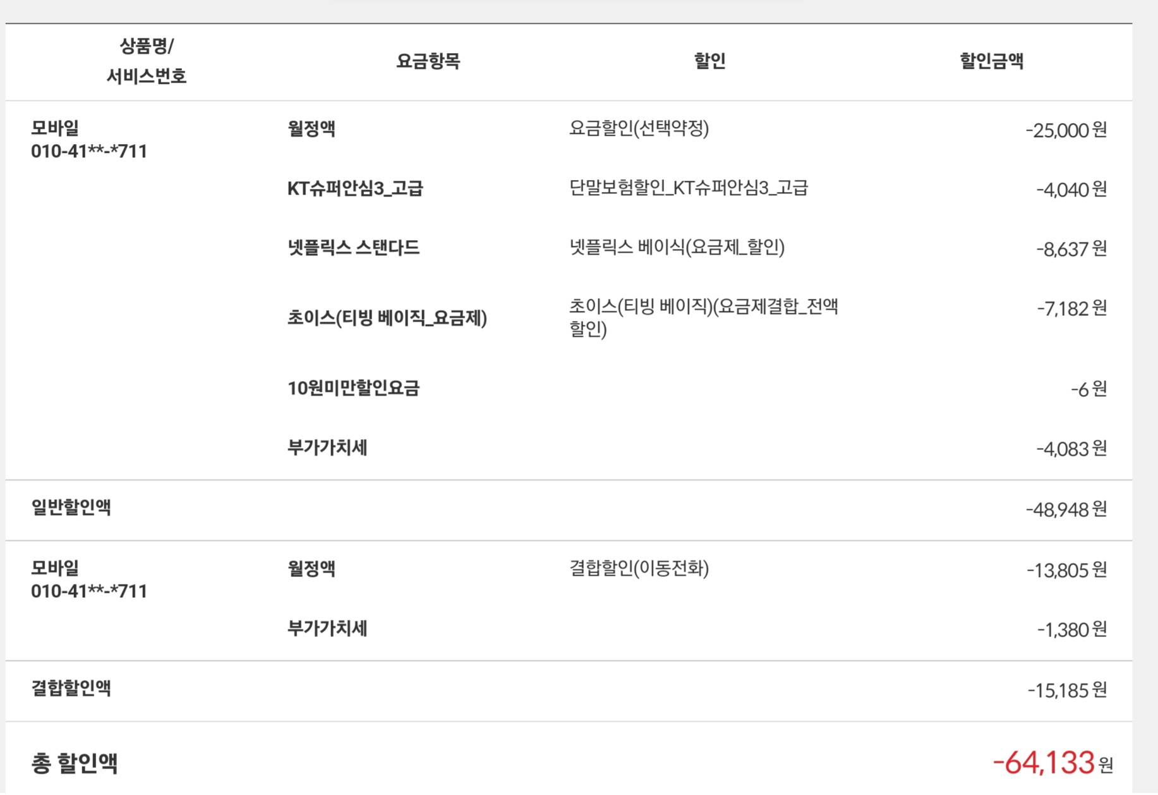1158x795 pixels.
Task: Click the 결합할인(이동전화) discount text
Action: click(x=639, y=569)
